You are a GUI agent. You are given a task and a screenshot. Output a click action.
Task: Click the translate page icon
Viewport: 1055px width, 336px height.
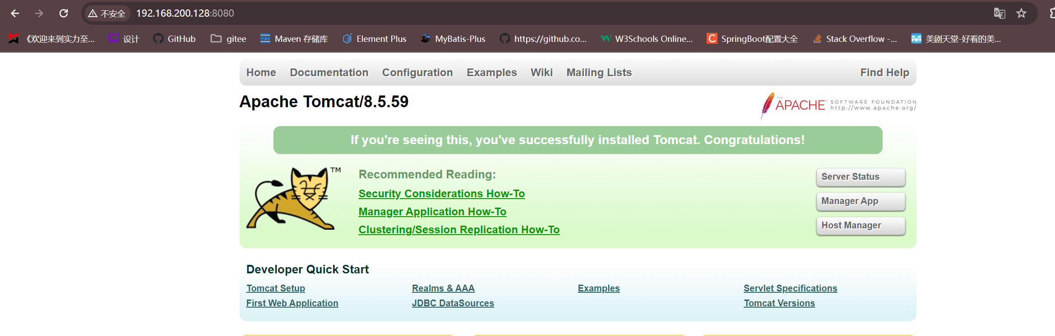(999, 14)
